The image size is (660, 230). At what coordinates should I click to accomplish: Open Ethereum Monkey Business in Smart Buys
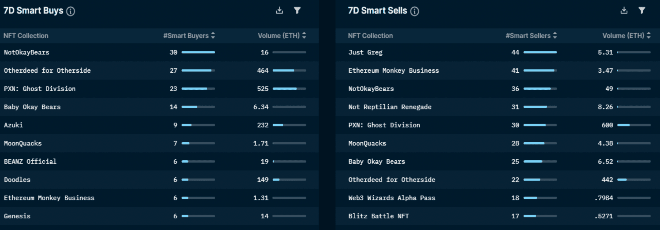coord(49,198)
